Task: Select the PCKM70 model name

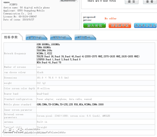Action: click(13, 5)
